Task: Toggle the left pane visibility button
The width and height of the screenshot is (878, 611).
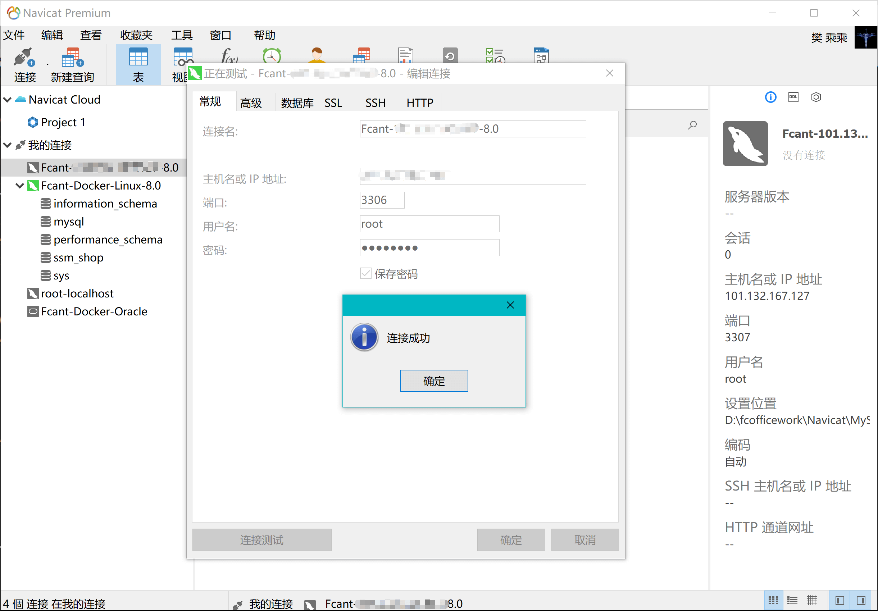Action: click(840, 600)
